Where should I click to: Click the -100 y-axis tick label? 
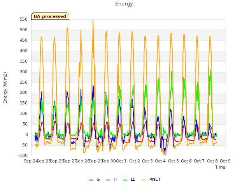23,155
